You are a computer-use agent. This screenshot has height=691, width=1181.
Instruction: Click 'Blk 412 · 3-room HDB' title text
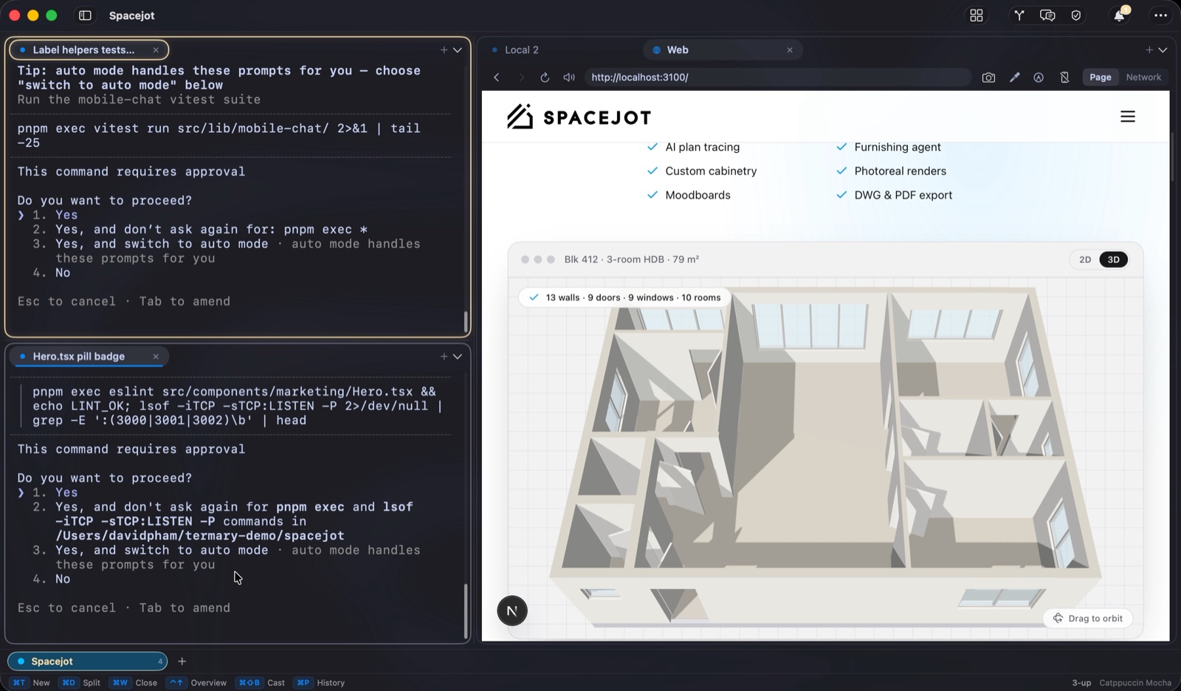(631, 260)
